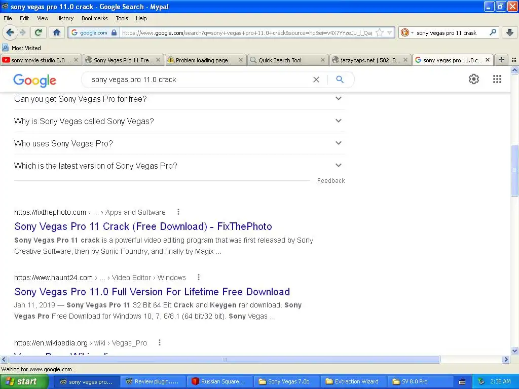Switch to Review plugin taskbar window
519x389 pixels.
(x=153, y=381)
